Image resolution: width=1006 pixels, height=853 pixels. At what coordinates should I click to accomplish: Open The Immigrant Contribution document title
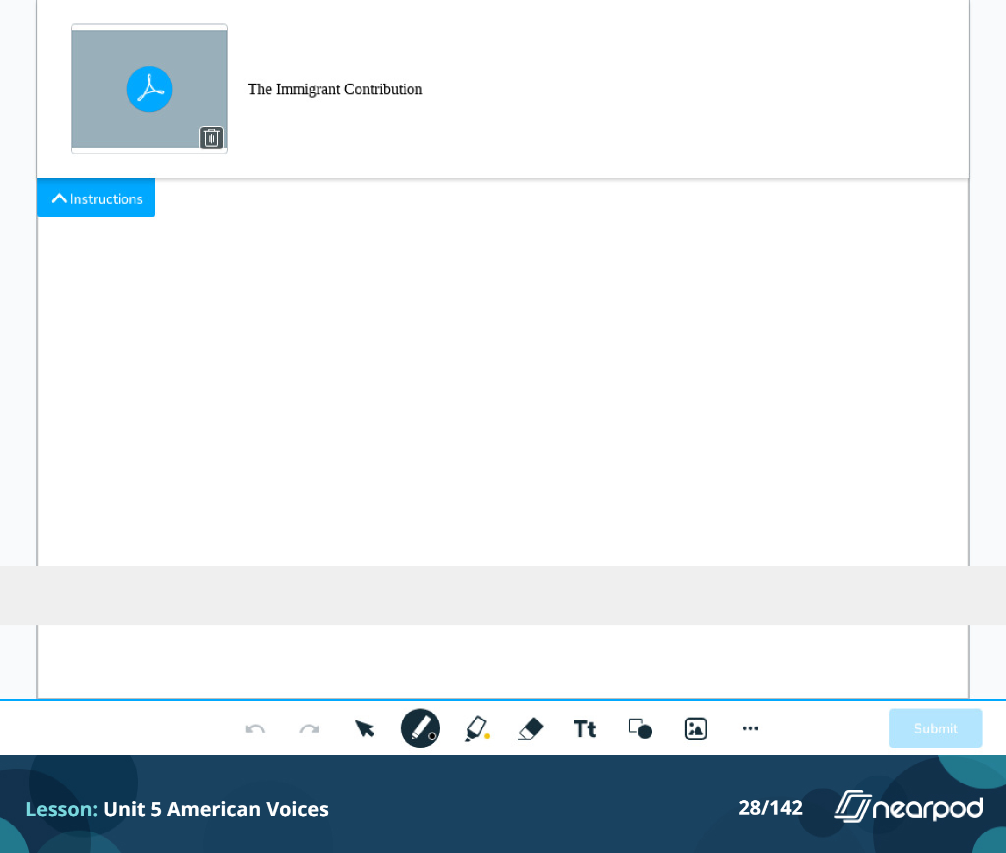[x=335, y=89]
